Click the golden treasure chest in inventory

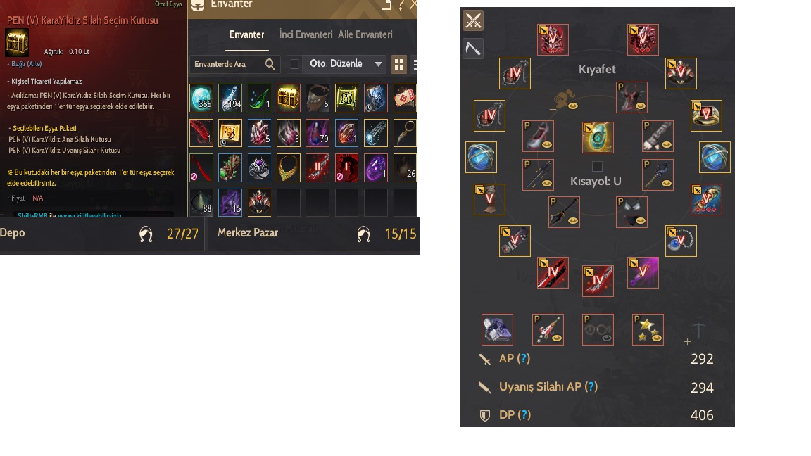click(288, 98)
